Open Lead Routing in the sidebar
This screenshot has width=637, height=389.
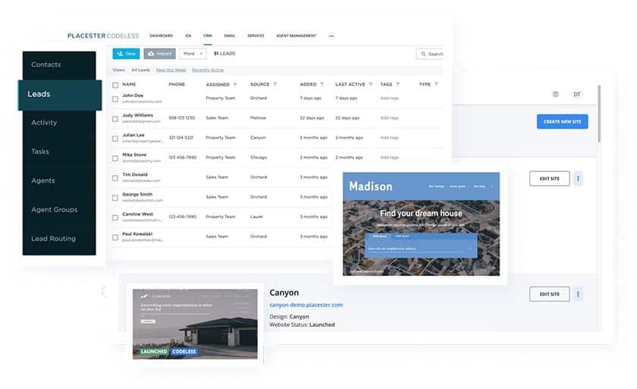[x=59, y=239]
